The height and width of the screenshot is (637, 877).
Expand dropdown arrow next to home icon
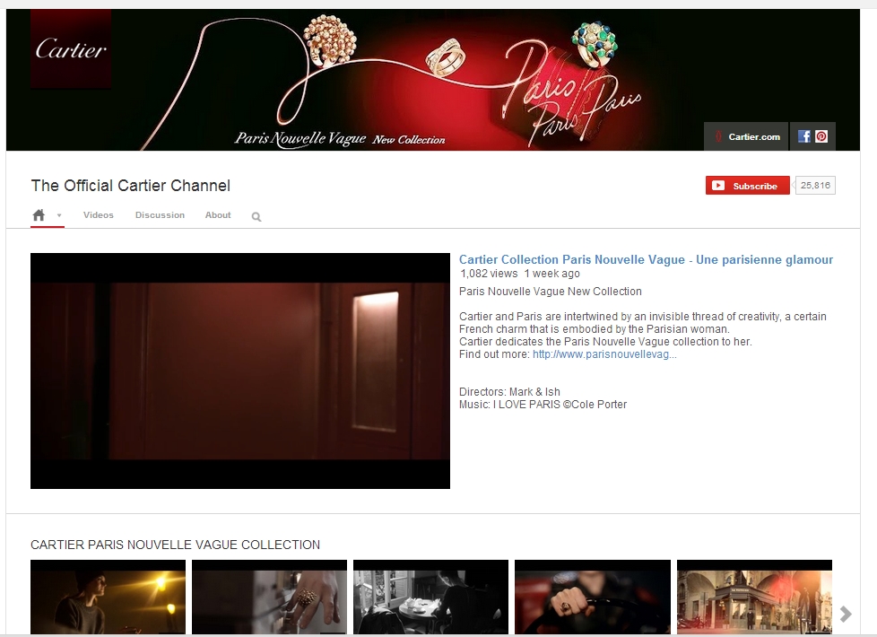click(58, 215)
